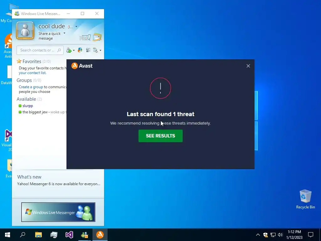Minimize the Windows Live Messenger window

(68, 13)
